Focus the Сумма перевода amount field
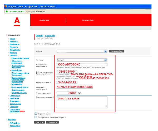 tap(67, 93)
